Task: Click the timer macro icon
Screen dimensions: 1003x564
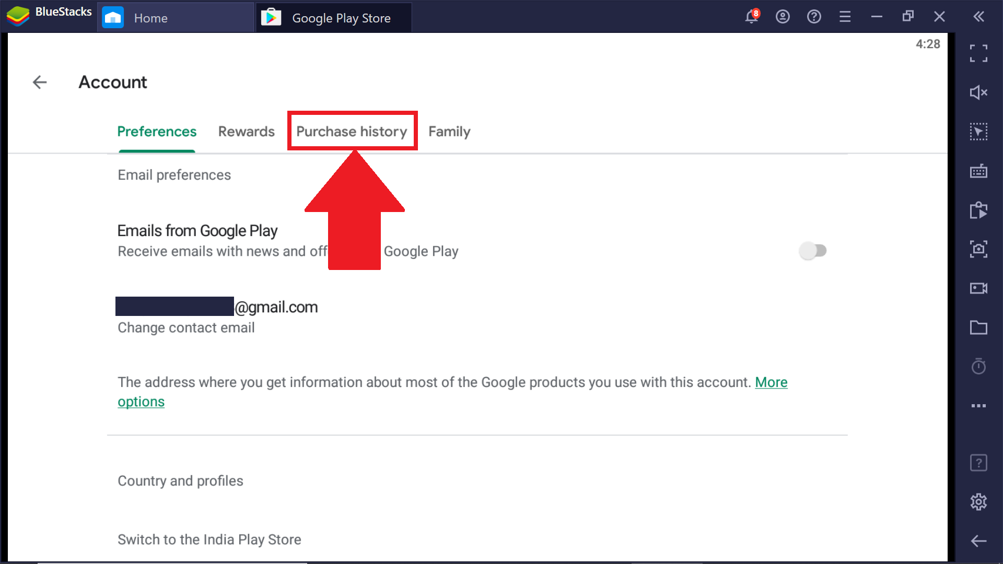Action: pyautogui.click(x=978, y=366)
